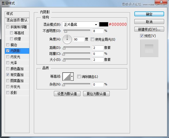
Task: Click the 大小 pixel value field
Action: click(98, 60)
